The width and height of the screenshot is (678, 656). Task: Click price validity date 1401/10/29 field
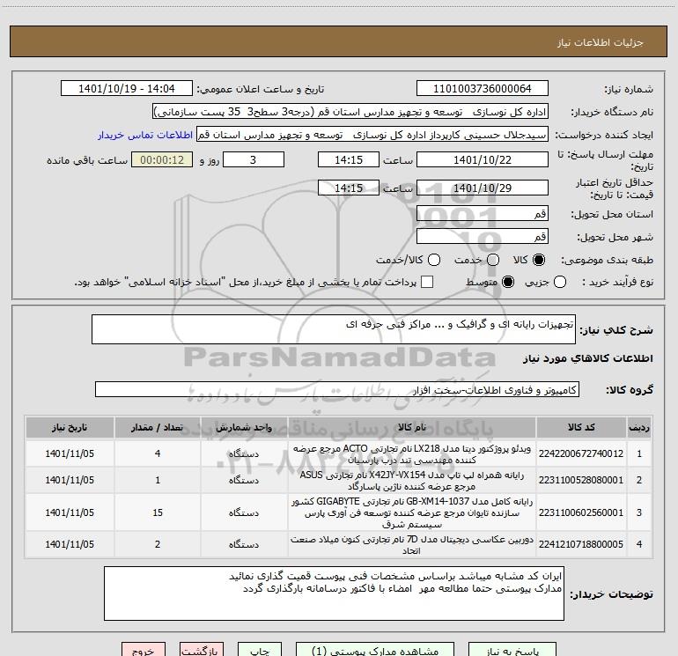[483, 188]
